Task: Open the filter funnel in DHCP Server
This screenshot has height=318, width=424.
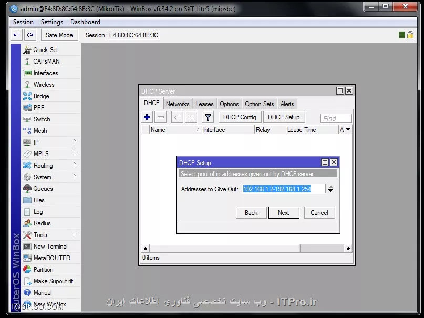Action: 208,117
